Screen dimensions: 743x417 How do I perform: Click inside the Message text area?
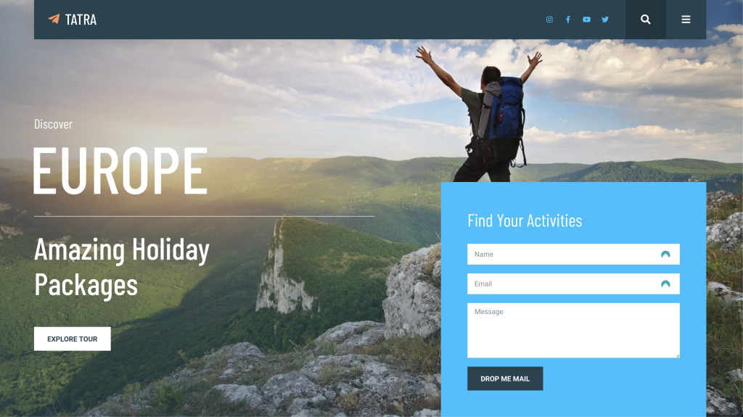coord(573,330)
